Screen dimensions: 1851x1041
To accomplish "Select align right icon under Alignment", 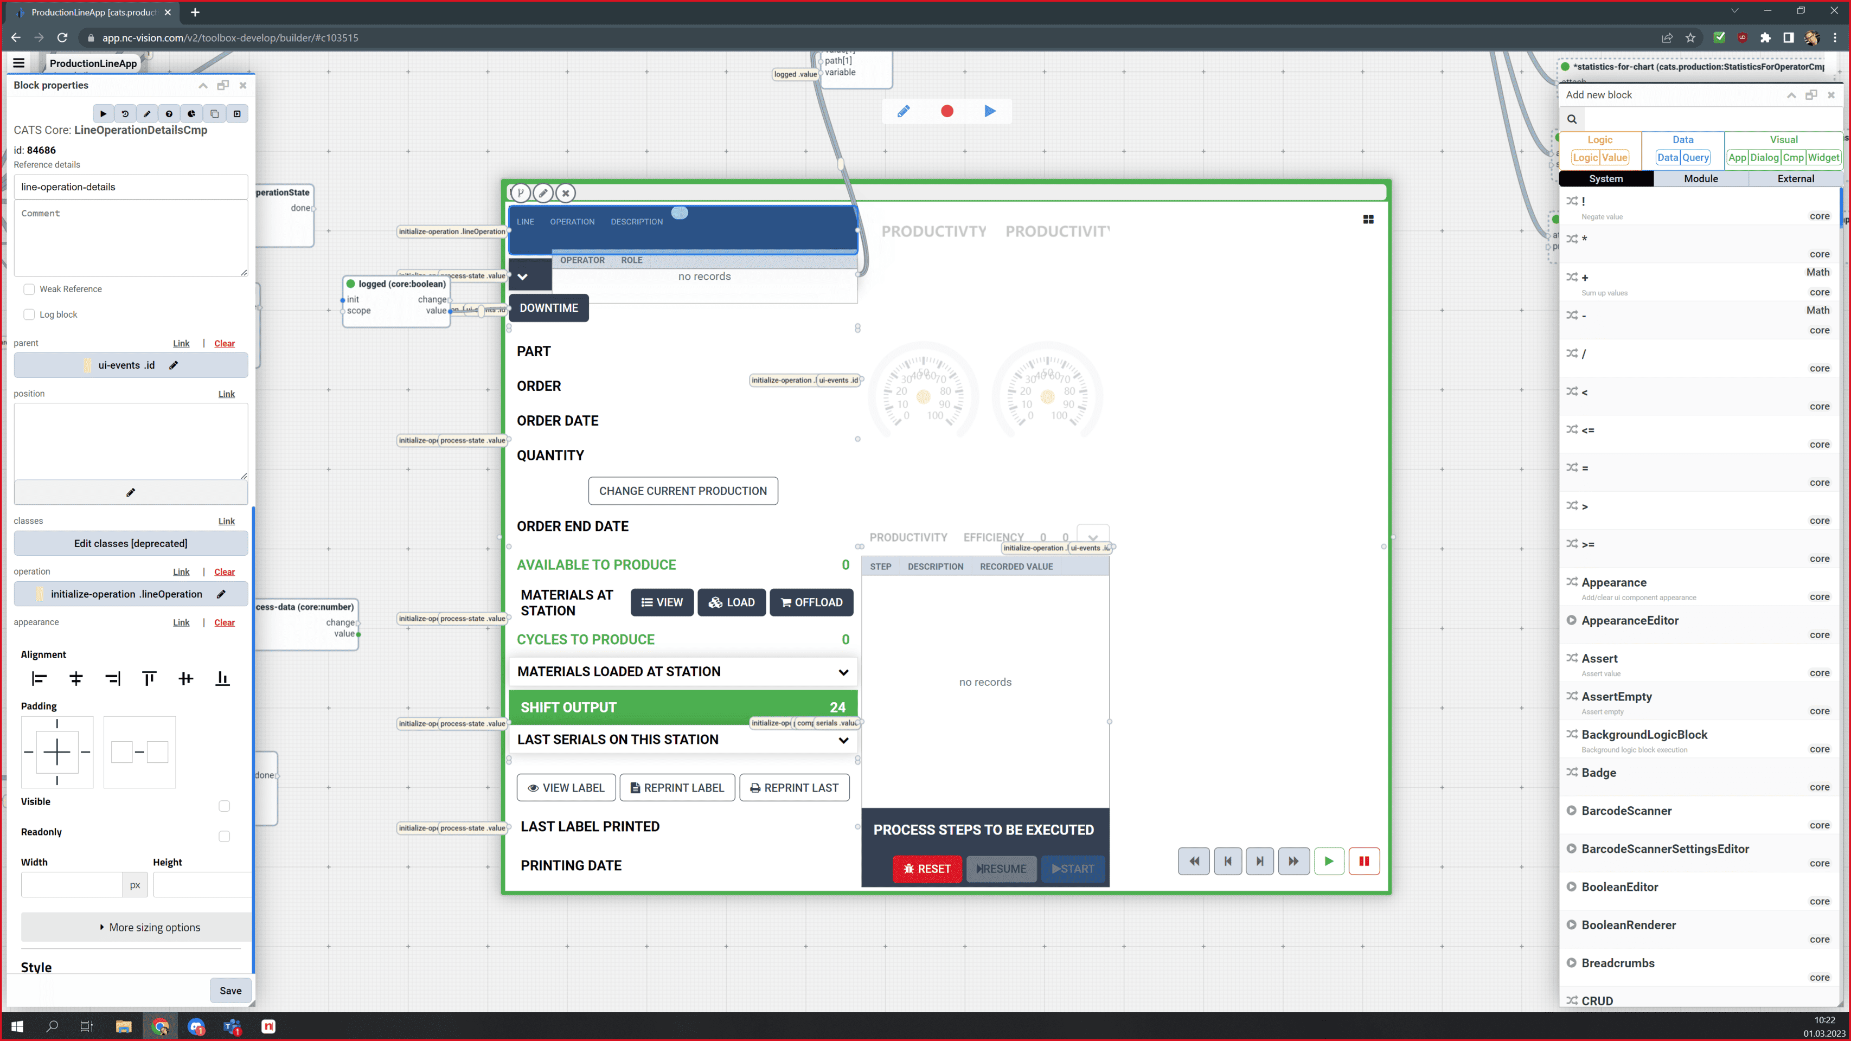I will pyautogui.click(x=113, y=678).
